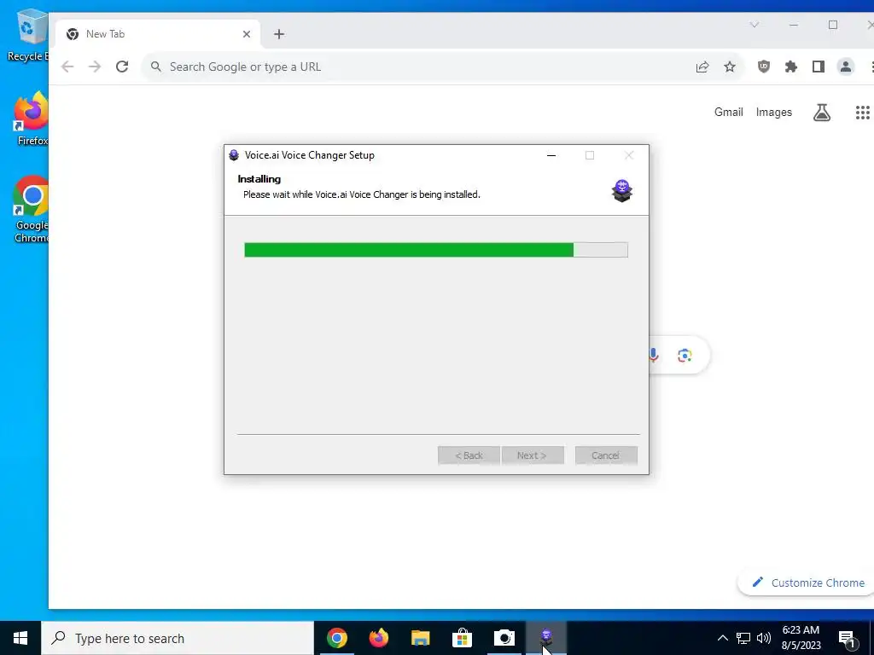Viewport: 874px width, 655px height.
Task: Open the Gmail link
Action: [729, 112]
